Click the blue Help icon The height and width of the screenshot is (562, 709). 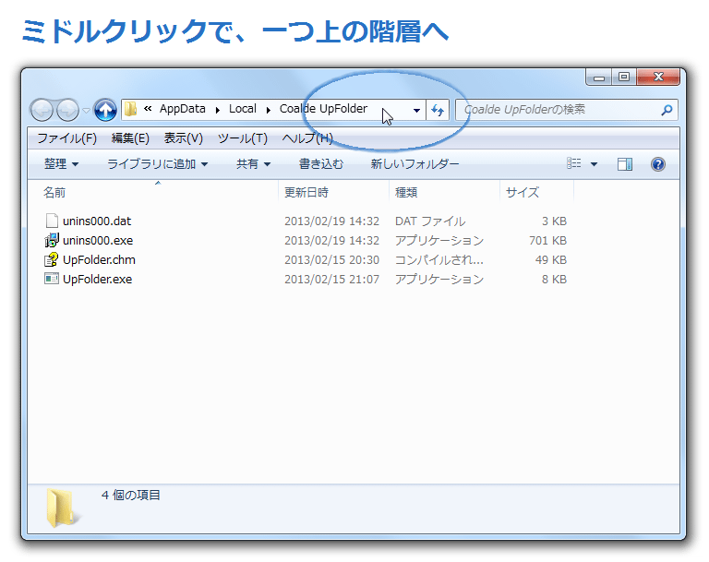tap(658, 164)
